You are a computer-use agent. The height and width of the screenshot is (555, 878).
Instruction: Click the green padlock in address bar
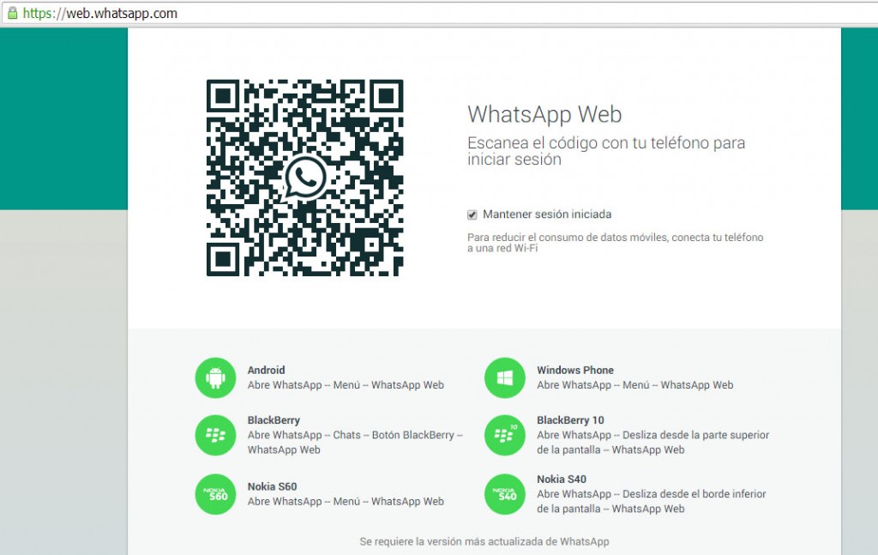click(11, 13)
